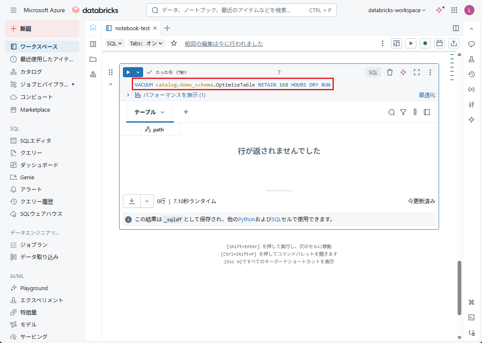Open the SQL language dropdown
Screen dimensions: 482x343
(114, 43)
